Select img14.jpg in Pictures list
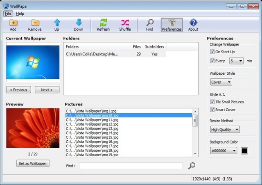This screenshot has width=262, height=185. [129, 133]
